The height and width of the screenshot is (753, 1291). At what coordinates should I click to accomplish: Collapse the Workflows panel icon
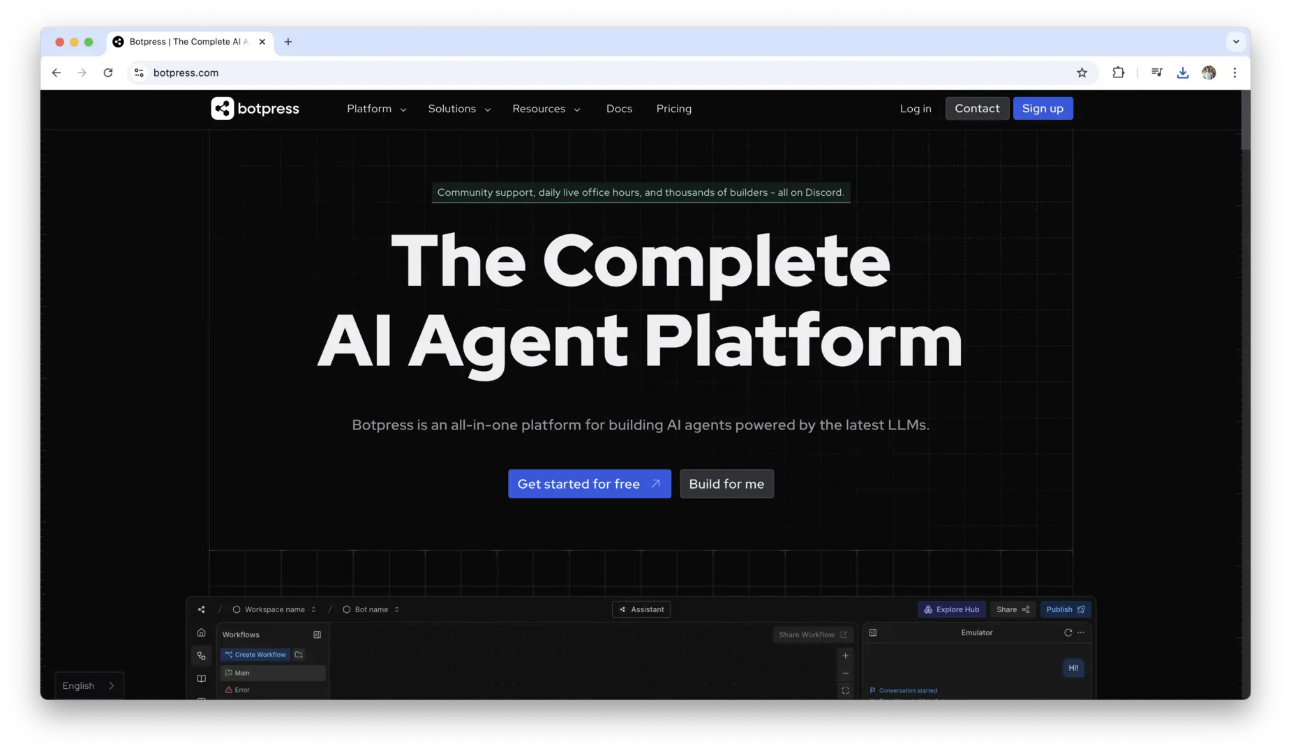317,634
